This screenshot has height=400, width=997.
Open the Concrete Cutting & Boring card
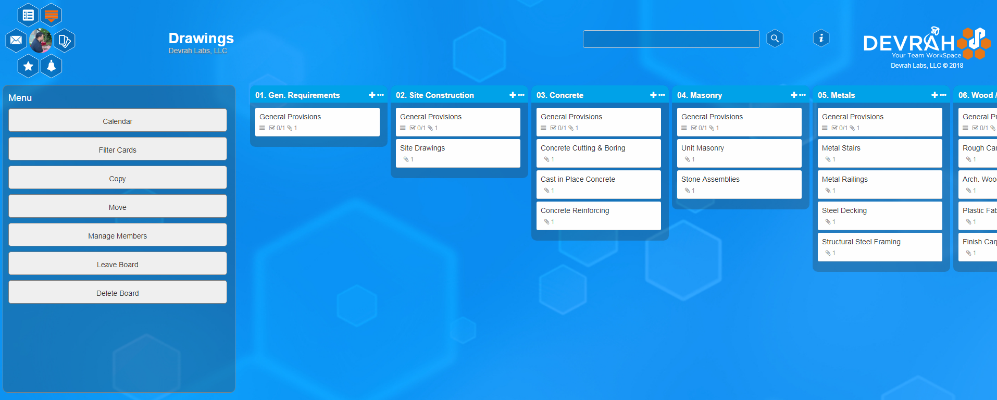tap(599, 153)
